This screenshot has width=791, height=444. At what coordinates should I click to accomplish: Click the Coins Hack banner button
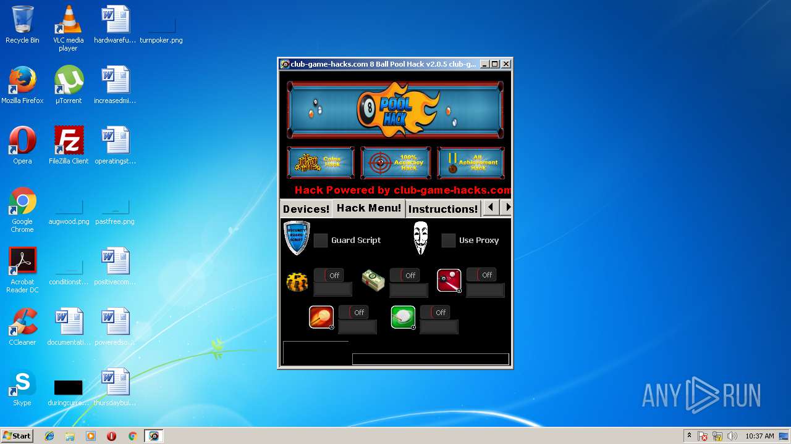321,163
